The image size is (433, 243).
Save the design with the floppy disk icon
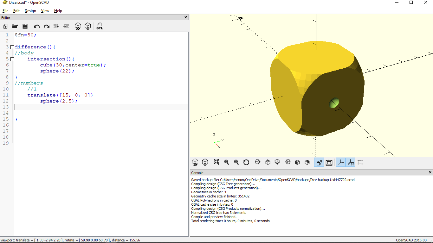(x=25, y=26)
